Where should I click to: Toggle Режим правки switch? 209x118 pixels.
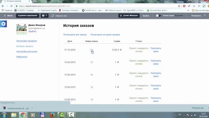point(158,16)
